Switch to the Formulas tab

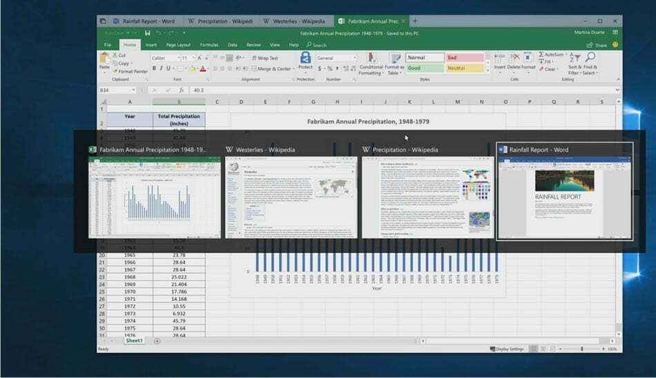click(x=209, y=45)
